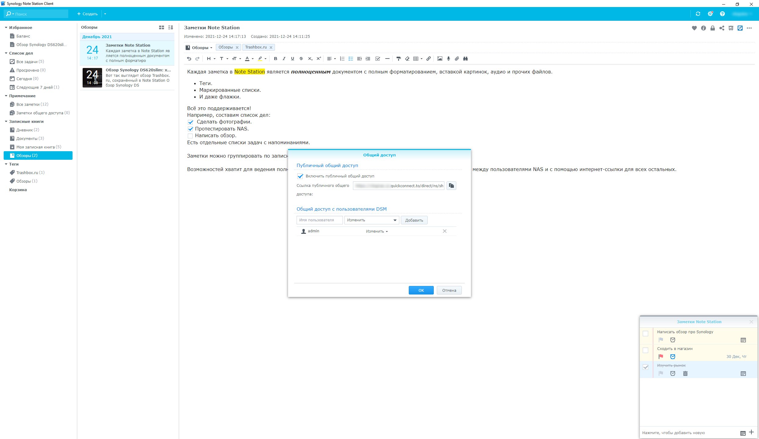The width and height of the screenshot is (759, 439).
Task: Apply bold formatting in editor toolbar
Action: click(x=276, y=59)
